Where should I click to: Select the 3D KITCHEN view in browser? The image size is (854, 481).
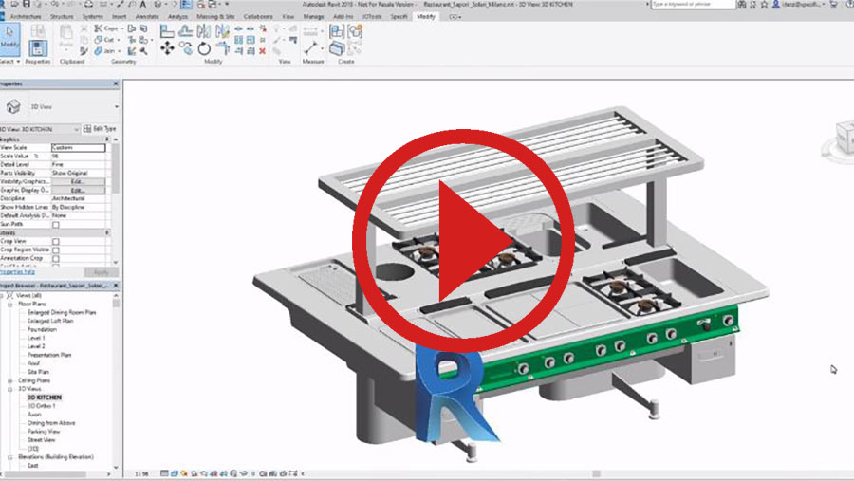(x=44, y=398)
